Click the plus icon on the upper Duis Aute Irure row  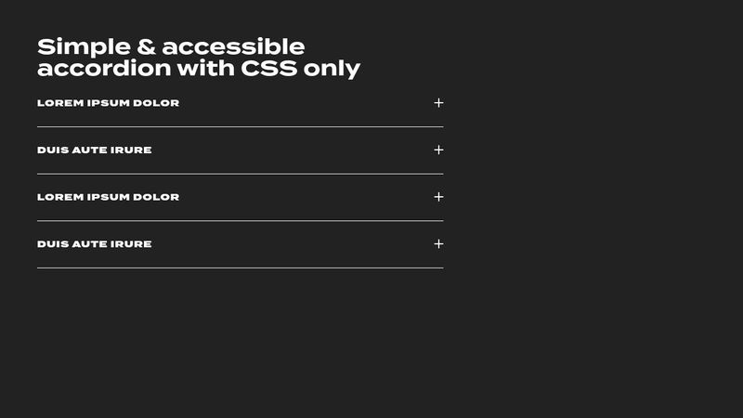pos(438,150)
